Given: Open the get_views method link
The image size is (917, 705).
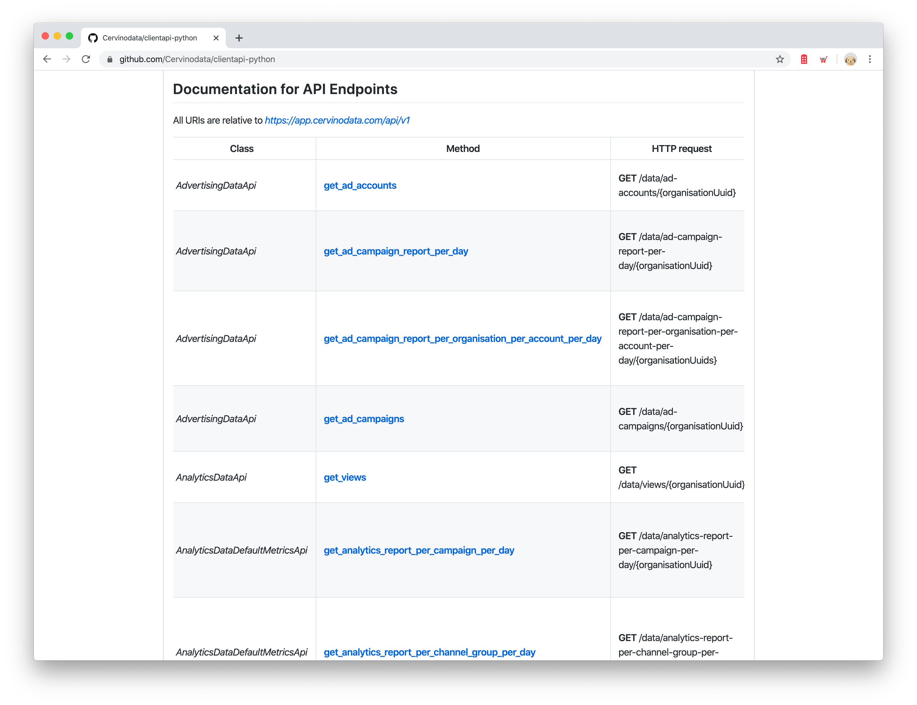Looking at the screenshot, I should 345,477.
